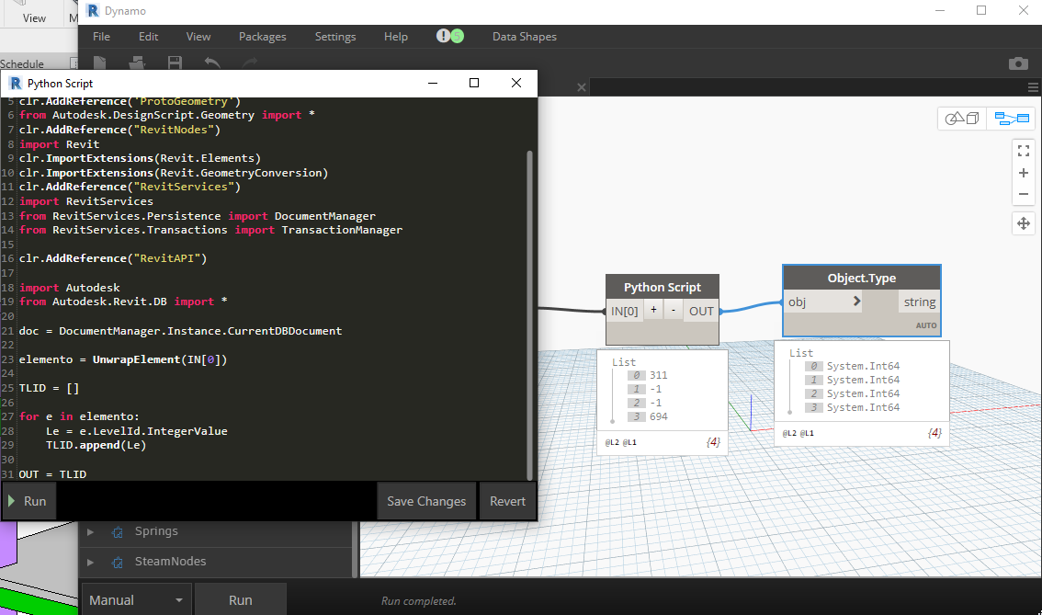Viewport: 1042px width, 615px height.
Task: Open the Edit menu
Action: [x=148, y=37]
